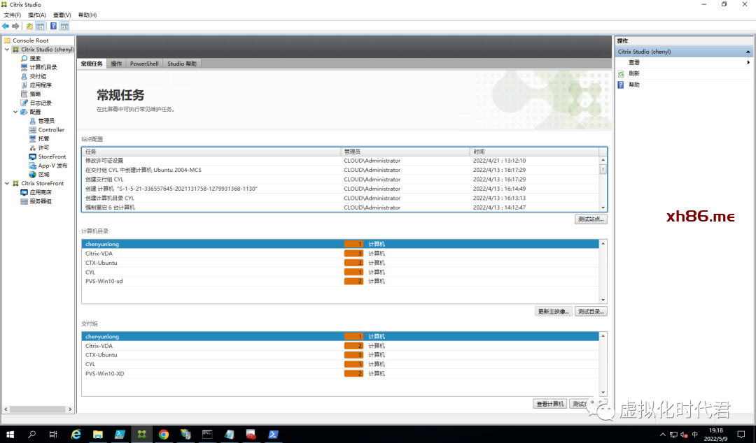
Task: Select PVS-Win10-xd machine catalog row
Action: tap(340, 281)
